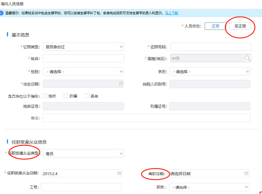Click the 国籍(地区) field showing 中国
Image resolution: width=262 pixels, height=194 pixels.
coord(211,58)
